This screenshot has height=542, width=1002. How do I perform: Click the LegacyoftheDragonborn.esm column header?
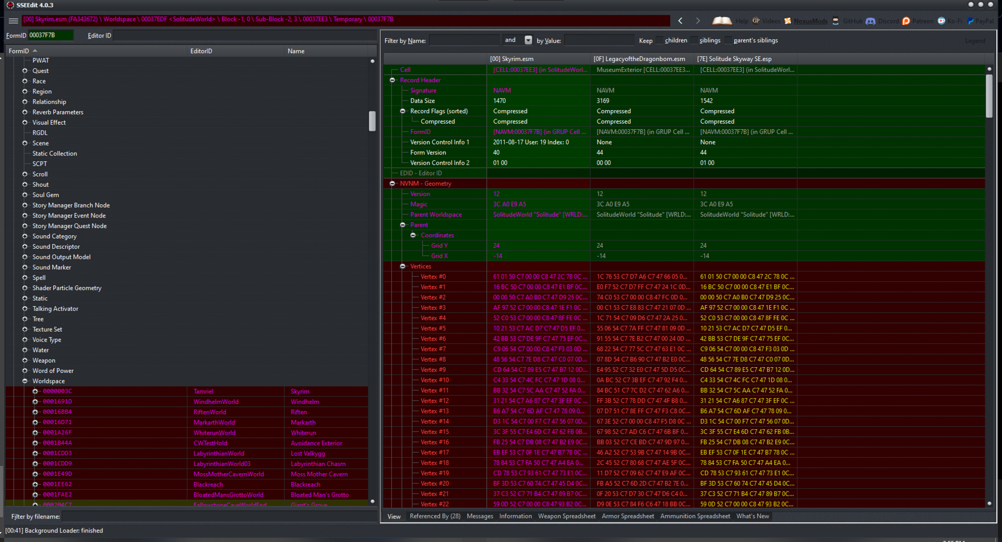[x=642, y=59]
